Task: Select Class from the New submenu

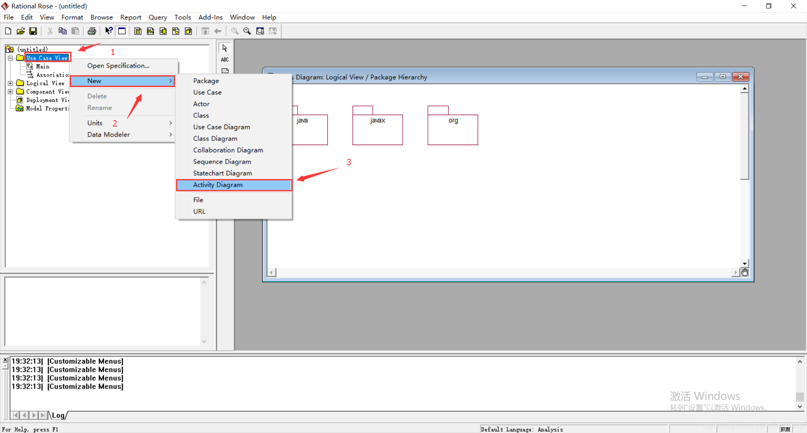Action: tap(234, 116)
